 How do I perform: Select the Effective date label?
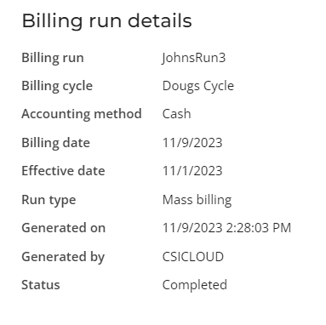(64, 171)
